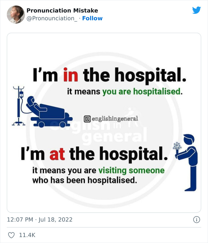Click the flower bouquet in visitor's hand
Screen dimensions: 208x243
point(177,147)
